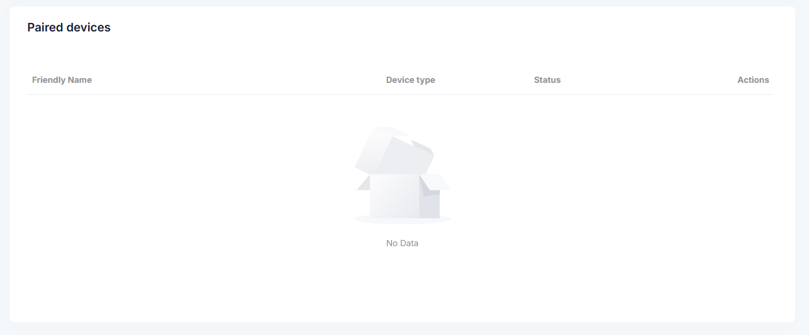Click the empty box illustration
The width and height of the screenshot is (809, 335).
pyautogui.click(x=402, y=175)
